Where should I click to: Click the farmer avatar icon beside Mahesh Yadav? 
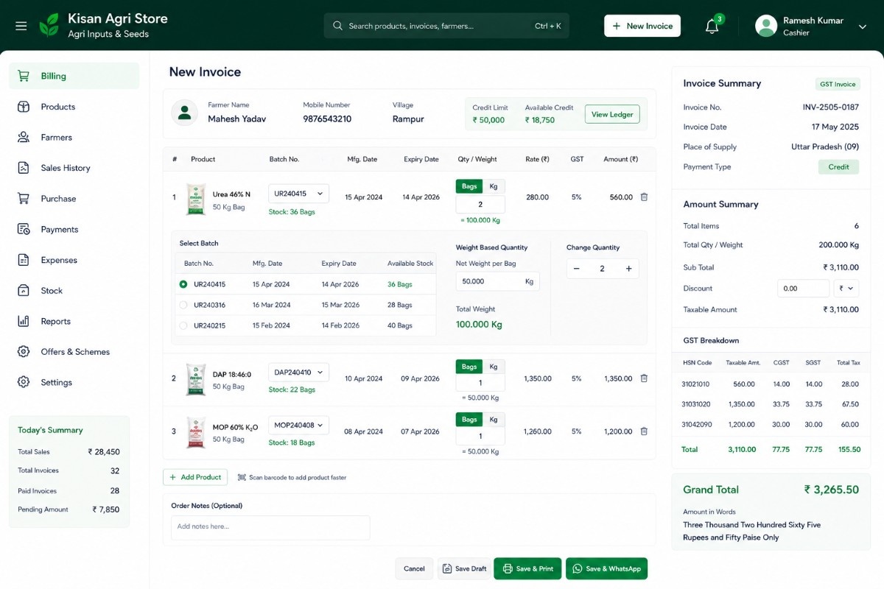tap(184, 113)
